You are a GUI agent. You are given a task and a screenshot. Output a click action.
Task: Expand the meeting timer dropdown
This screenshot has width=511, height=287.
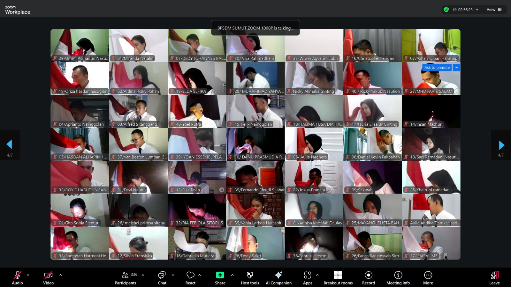(x=477, y=10)
